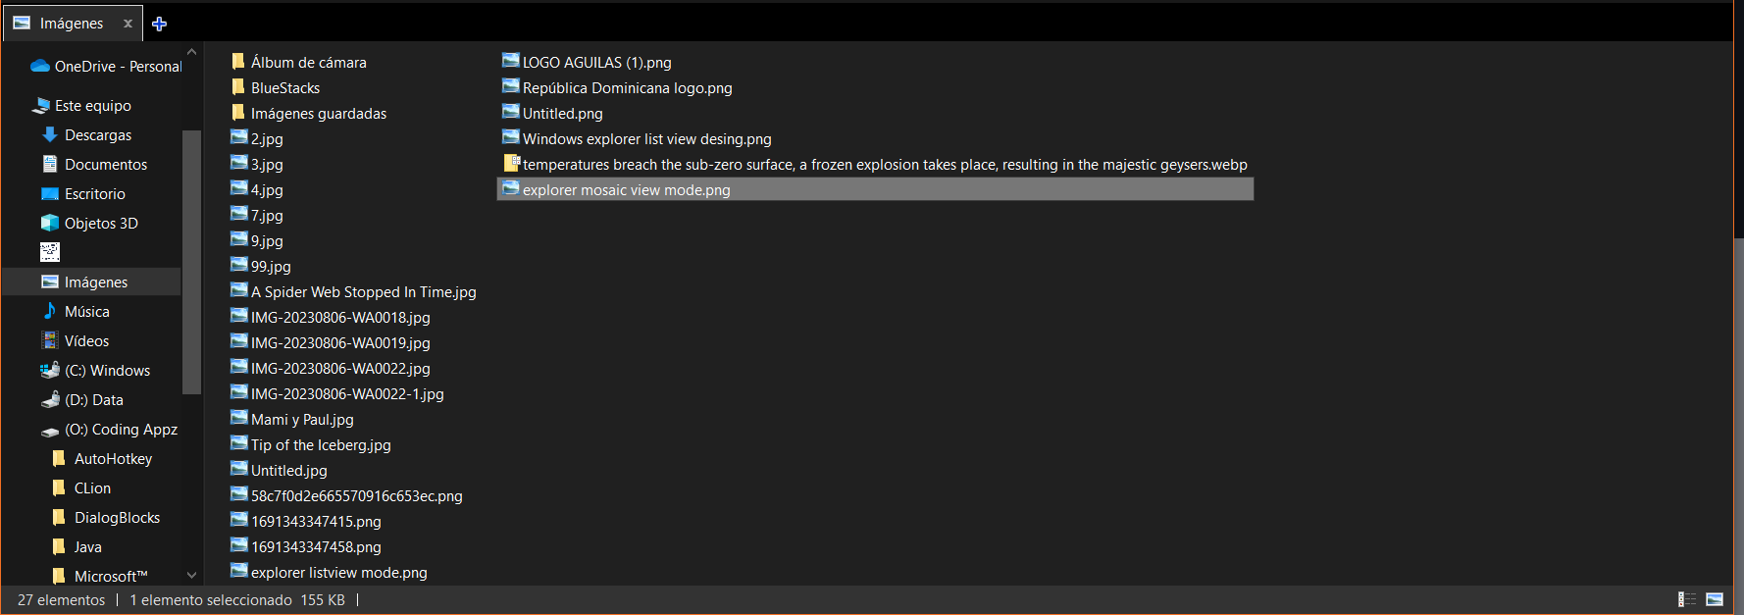Click the down chevron below Microsoft™
Image resolution: width=1744 pixels, height=615 pixels.
[191, 575]
